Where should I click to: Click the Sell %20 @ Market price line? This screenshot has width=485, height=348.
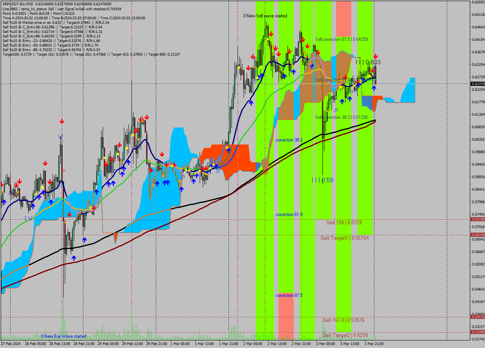[x=56, y=22]
